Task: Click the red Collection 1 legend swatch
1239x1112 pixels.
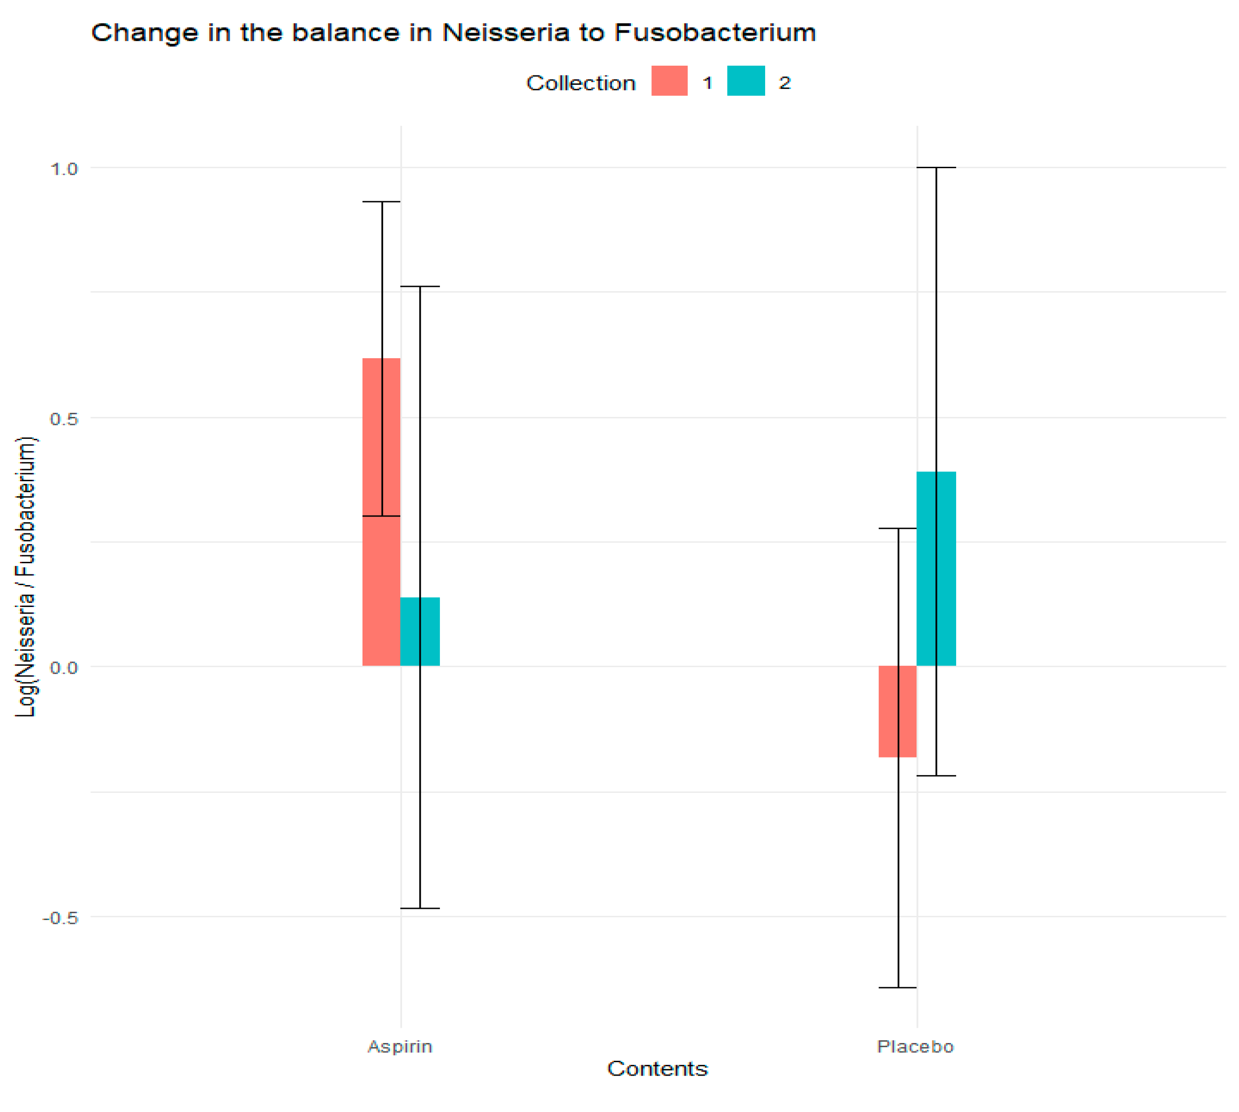Action: 669,81
